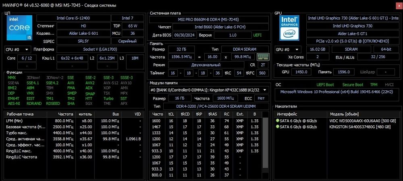This screenshot has width=403, height=181.
Task: Click the GPU clock 1450.0 field
Action: click(302, 72)
